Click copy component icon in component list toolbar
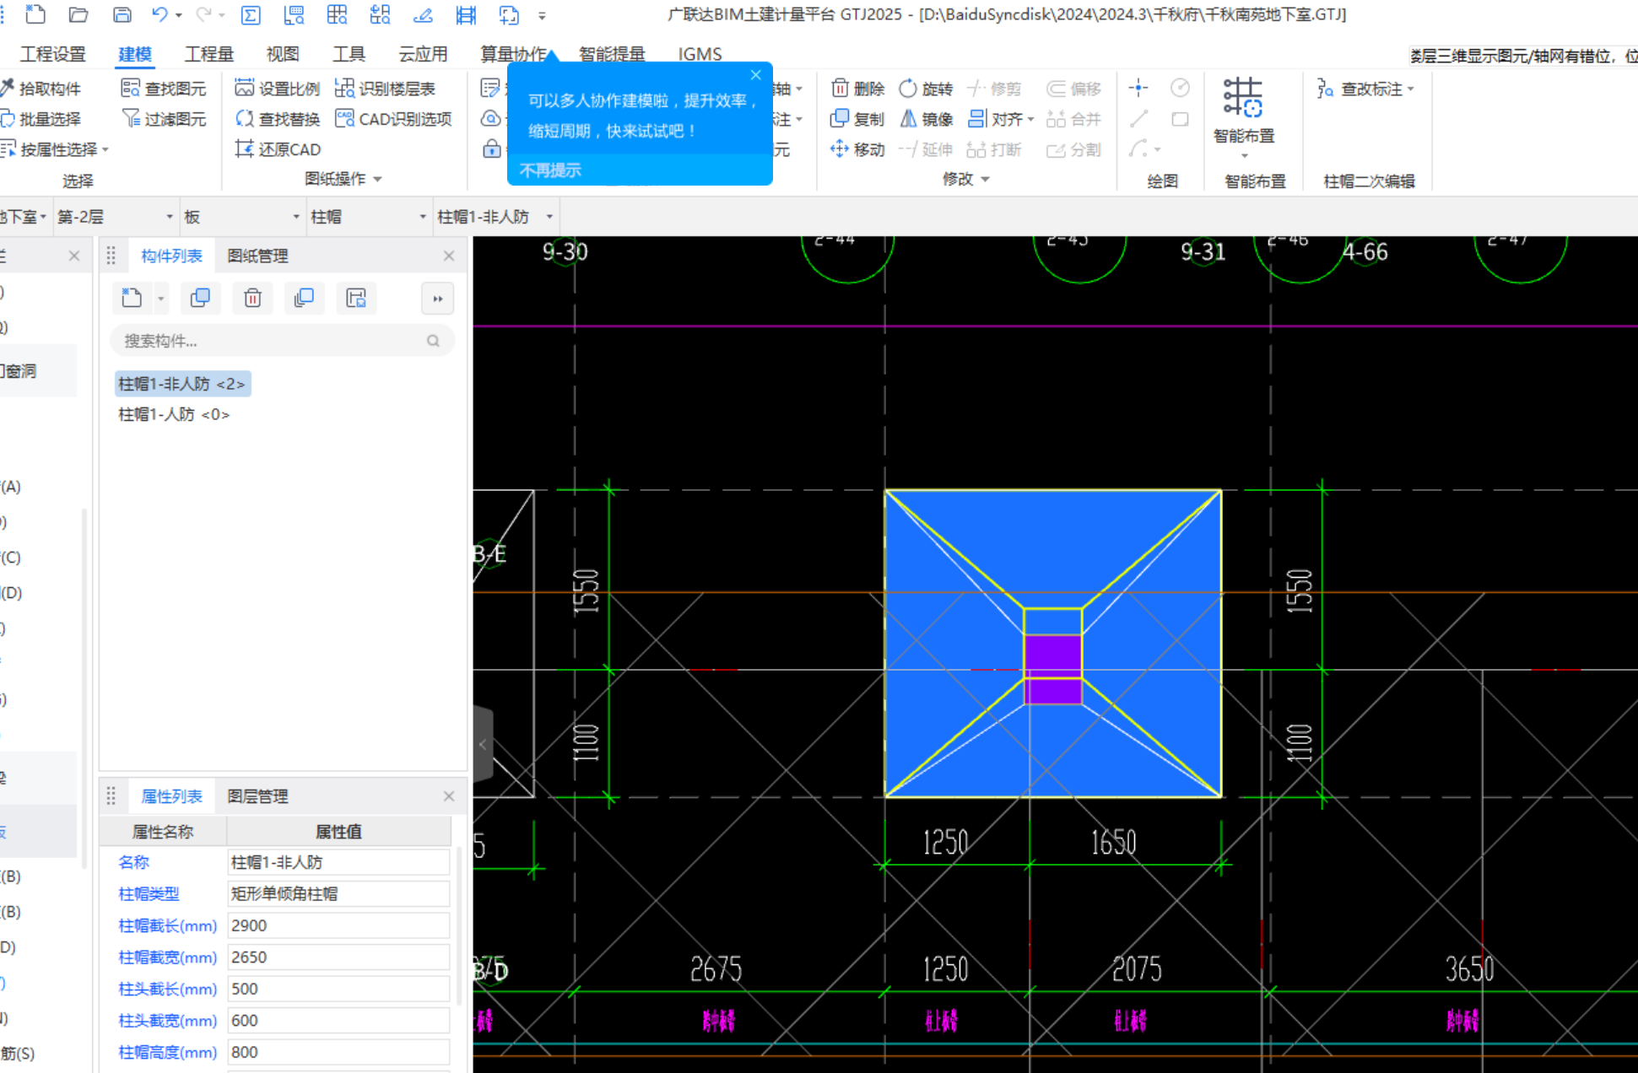The image size is (1638, 1073). click(x=200, y=298)
